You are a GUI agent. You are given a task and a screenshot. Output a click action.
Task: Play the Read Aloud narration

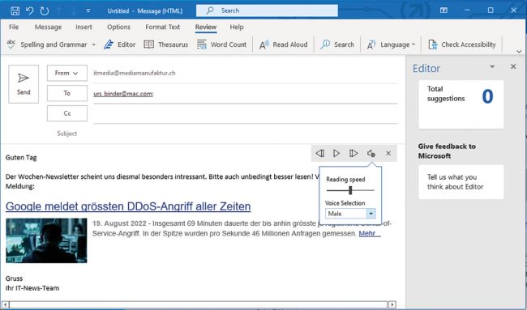(x=336, y=153)
